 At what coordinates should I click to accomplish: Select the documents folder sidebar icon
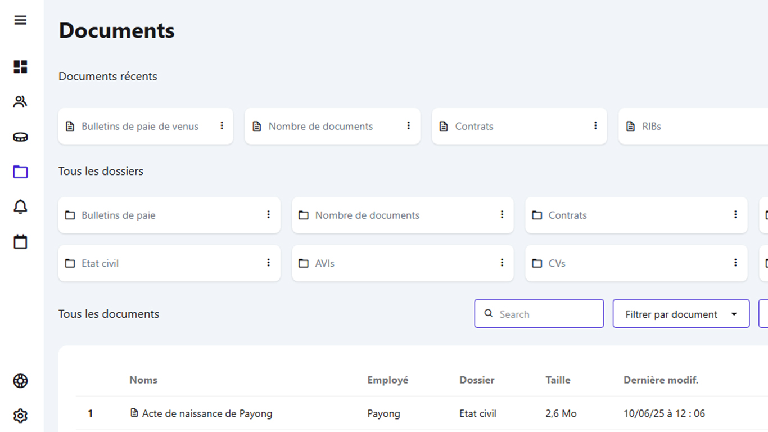point(20,172)
